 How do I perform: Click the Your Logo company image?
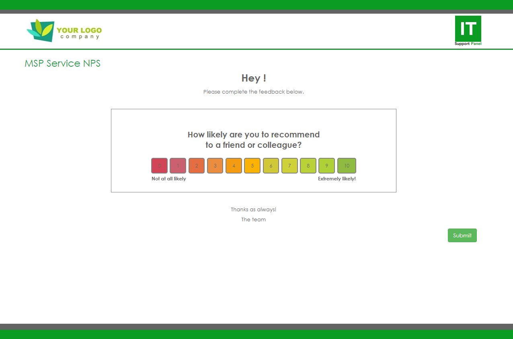point(64,31)
